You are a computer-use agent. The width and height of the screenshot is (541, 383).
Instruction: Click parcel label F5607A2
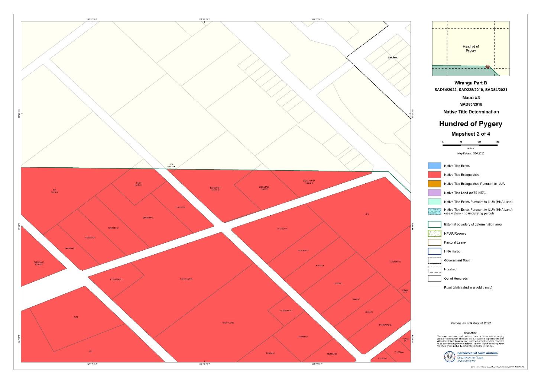click(x=356, y=299)
